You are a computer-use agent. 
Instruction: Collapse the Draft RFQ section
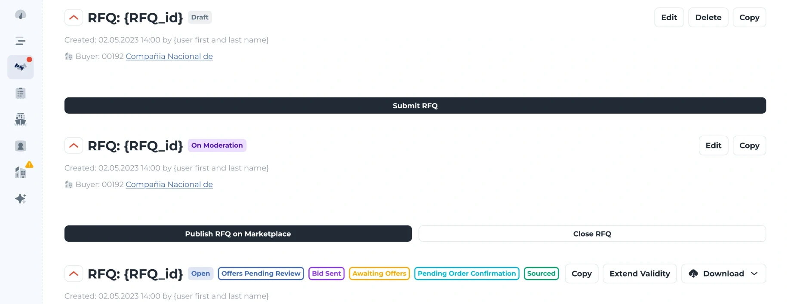[x=74, y=18]
